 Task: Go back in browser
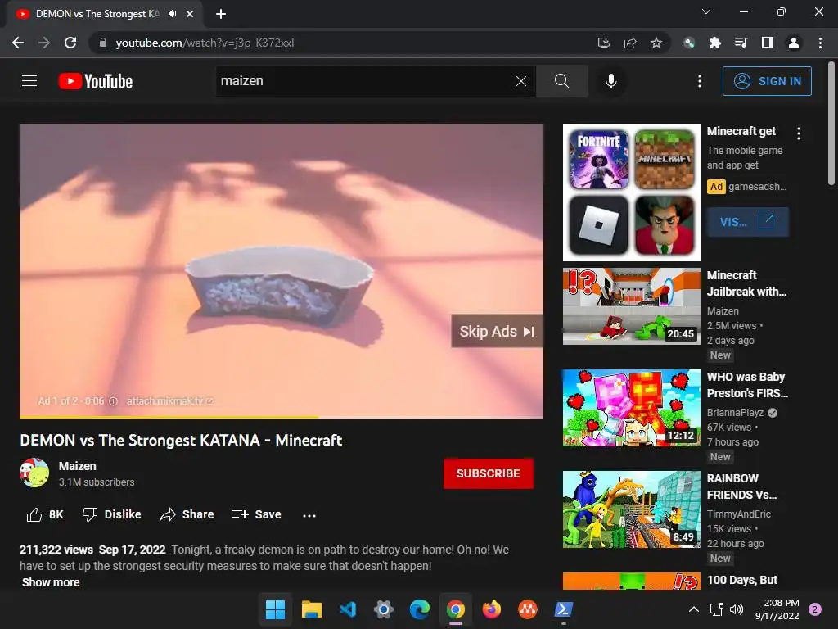coord(18,43)
